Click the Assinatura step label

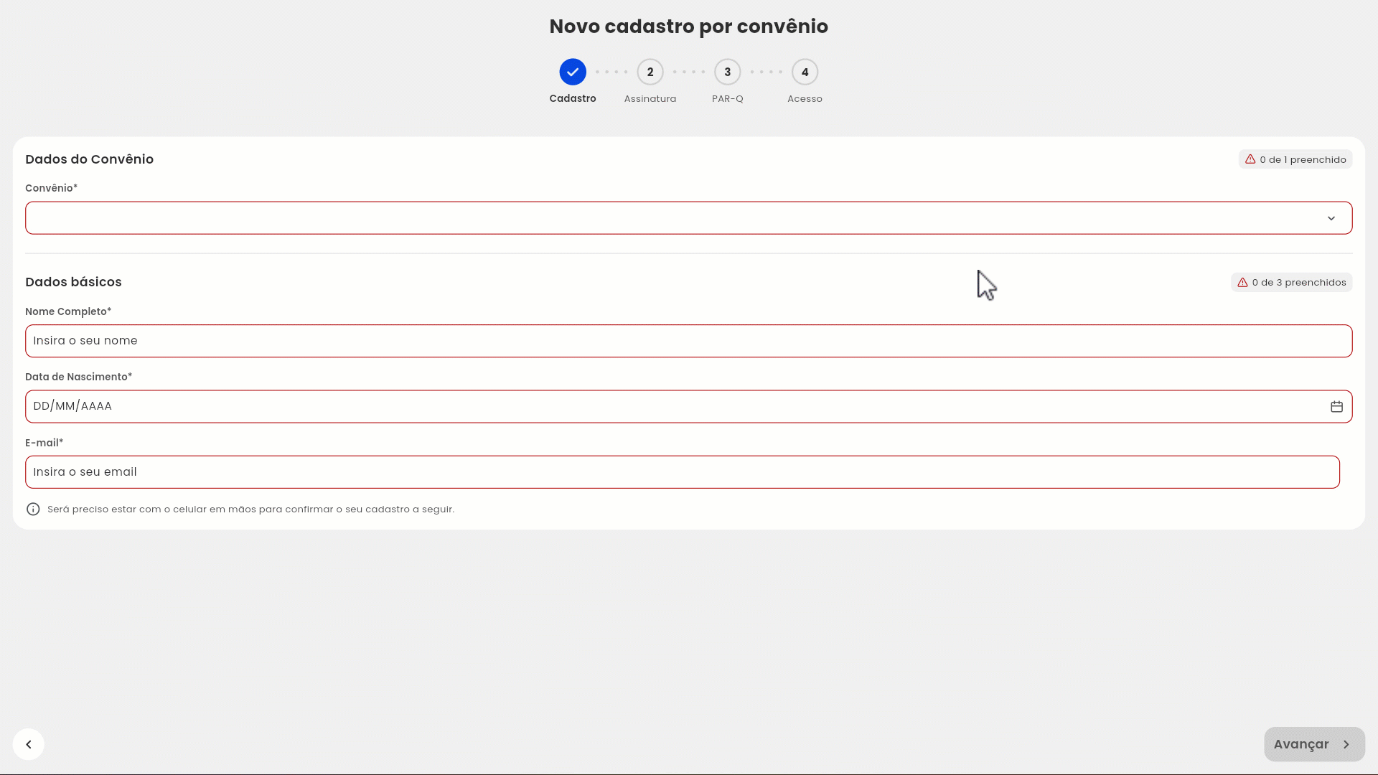650,99
